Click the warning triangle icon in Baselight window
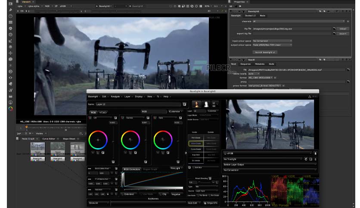Image resolution: width=360 pixels, height=208 pixels. tap(310, 97)
